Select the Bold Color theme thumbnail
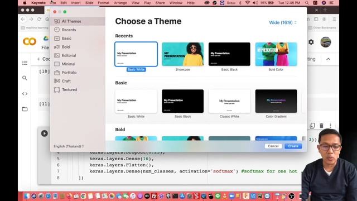 276,54
